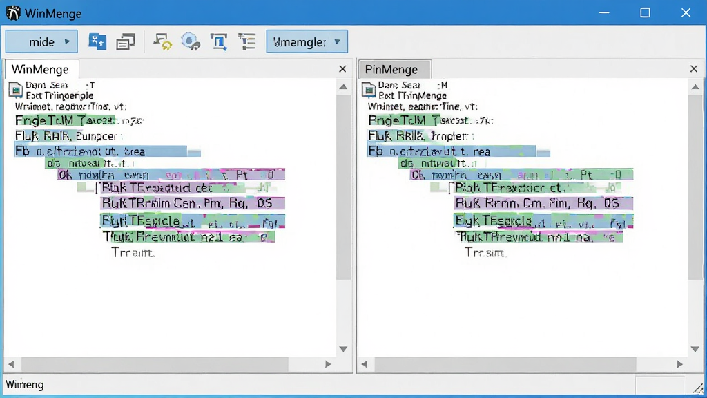The height and width of the screenshot is (398, 707).
Task: Select 'Ruk Rrmm Cm. Fim, Rg, 0S' line in right pane
Action: pos(543,204)
